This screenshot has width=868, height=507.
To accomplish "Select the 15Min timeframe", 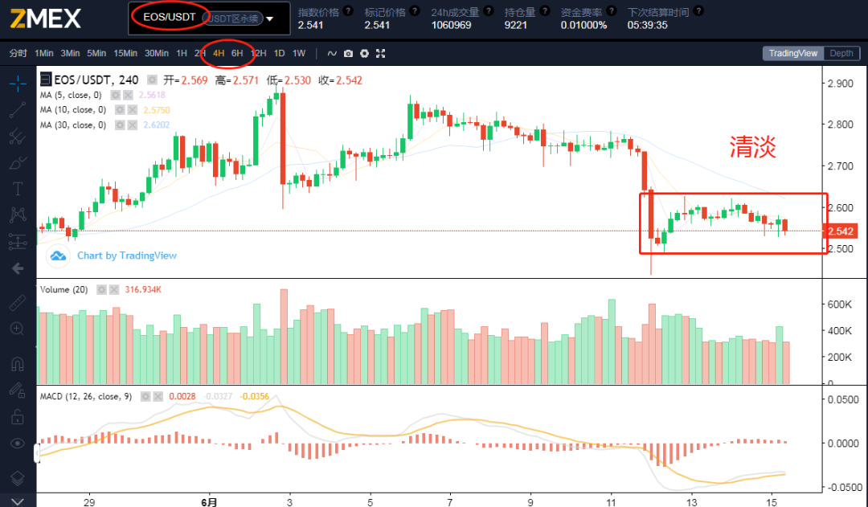I will (125, 53).
